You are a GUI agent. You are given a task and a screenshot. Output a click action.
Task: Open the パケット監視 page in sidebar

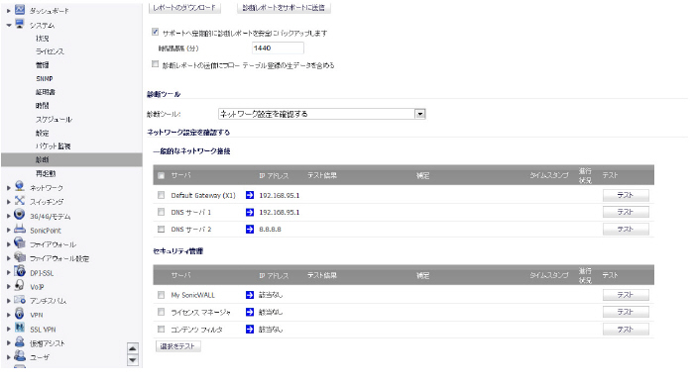(53, 146)
